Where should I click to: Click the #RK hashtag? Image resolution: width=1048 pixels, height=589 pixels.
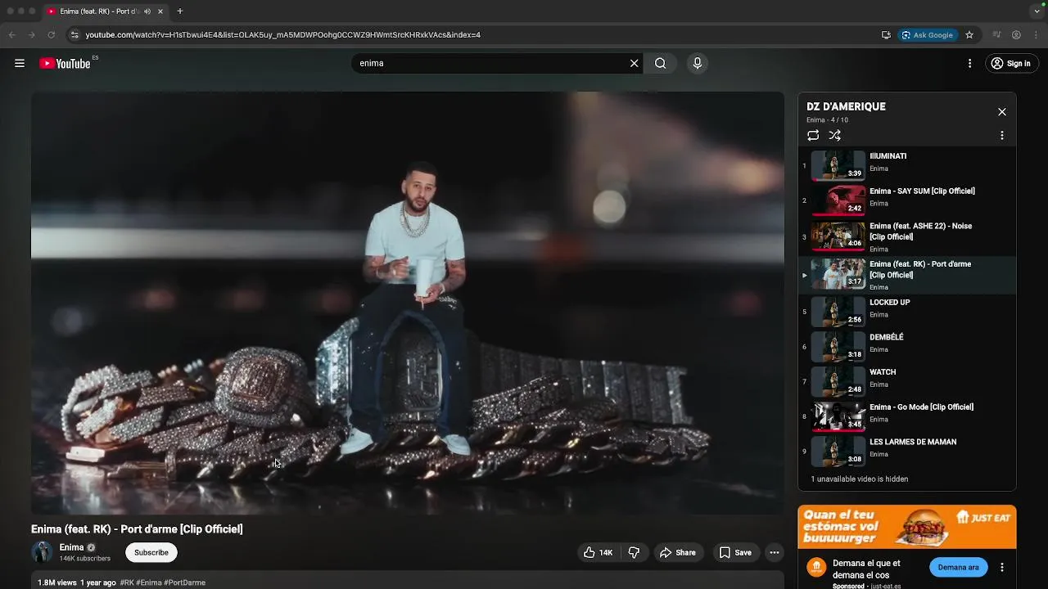click(x=126, y=582)
